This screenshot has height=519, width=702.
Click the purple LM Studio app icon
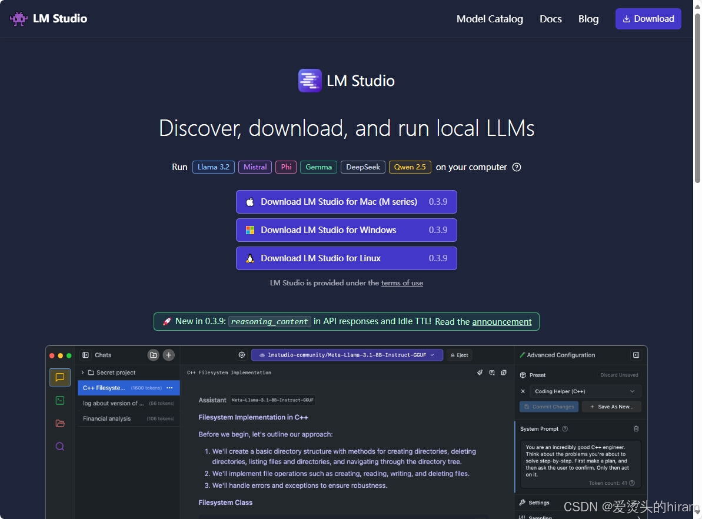(x=310, y=81)
